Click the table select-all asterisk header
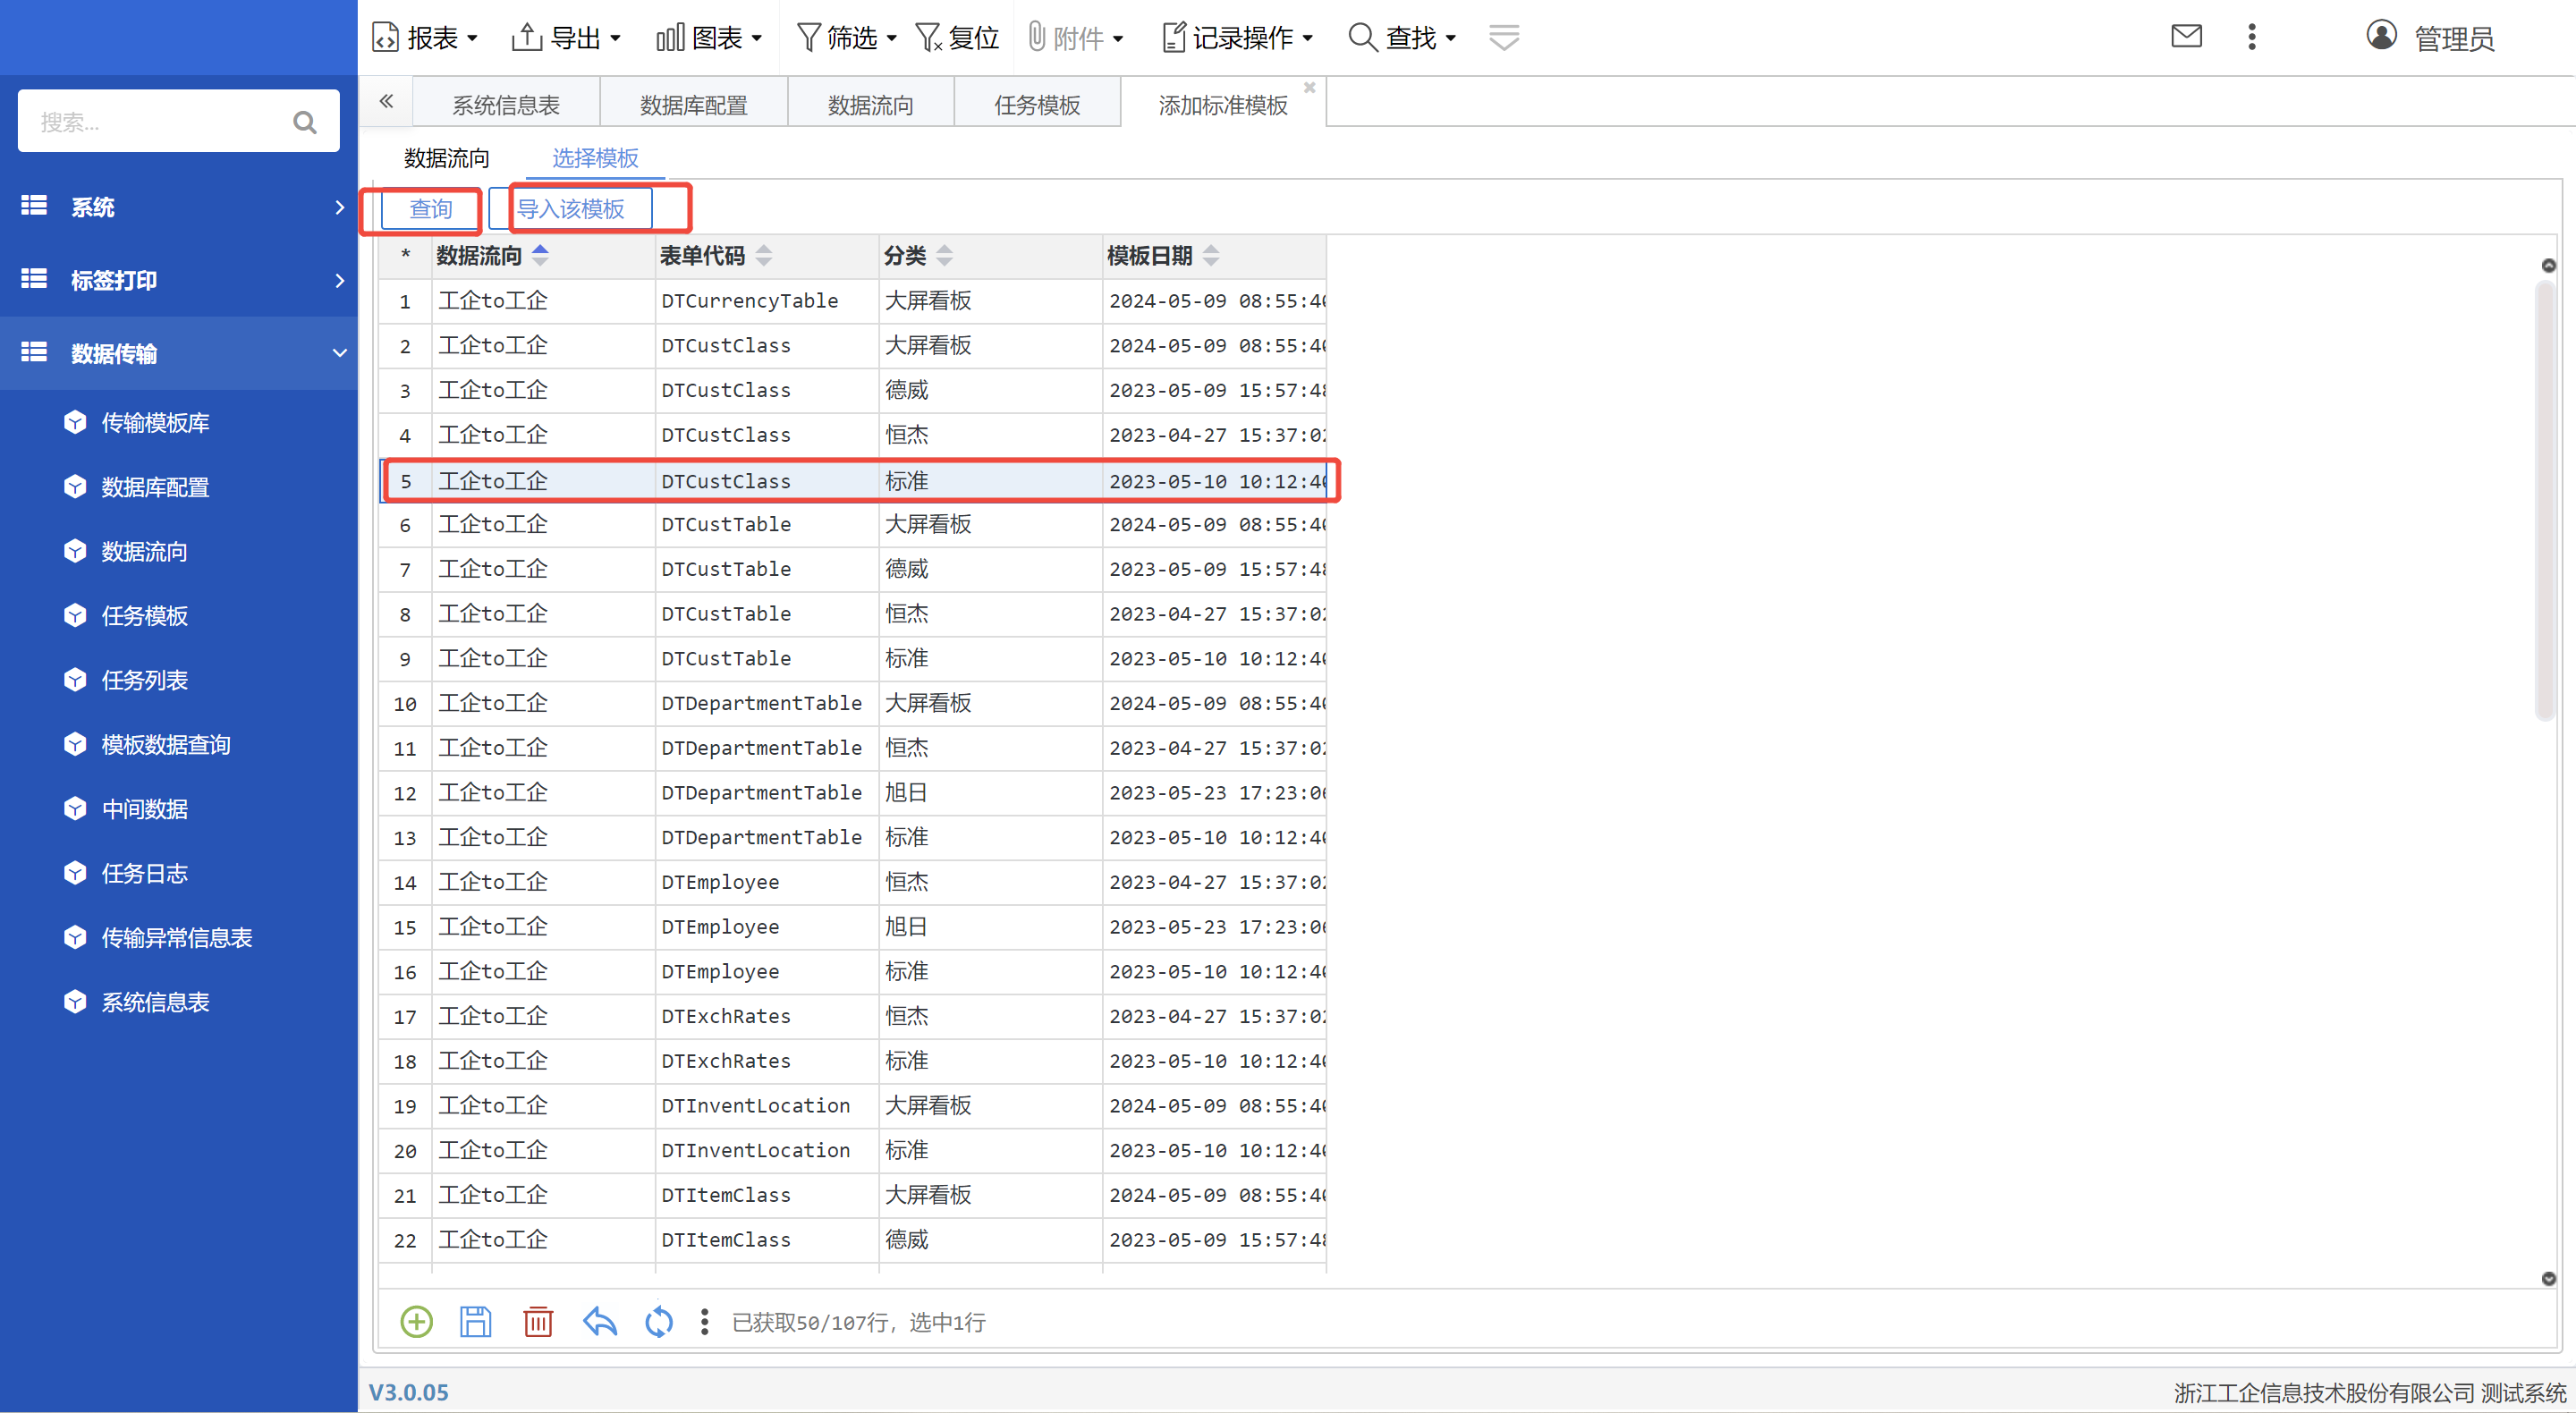Viewport: 2576px width, 1413px height. pos(405,256)
